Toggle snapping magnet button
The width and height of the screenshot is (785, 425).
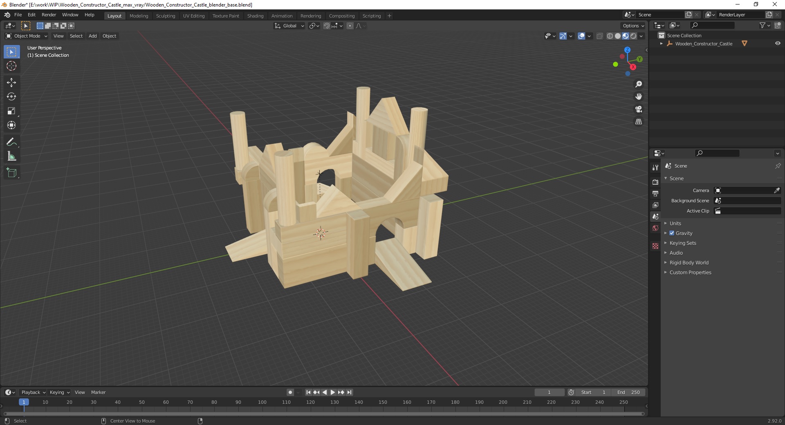pos(327,26)
